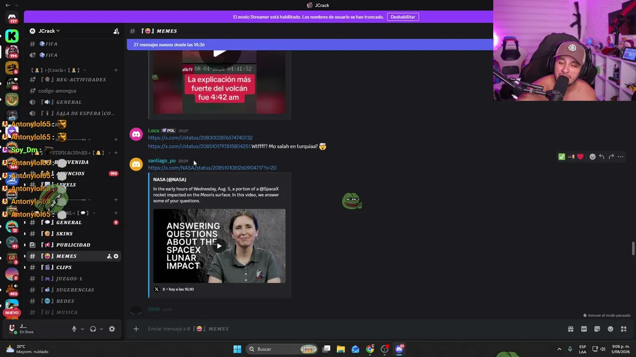Image resolution: width=636 pixels, height=357 pixels.
Task: Click the chat vertical scrollbar thumb
Action: [x=633, y=248]
